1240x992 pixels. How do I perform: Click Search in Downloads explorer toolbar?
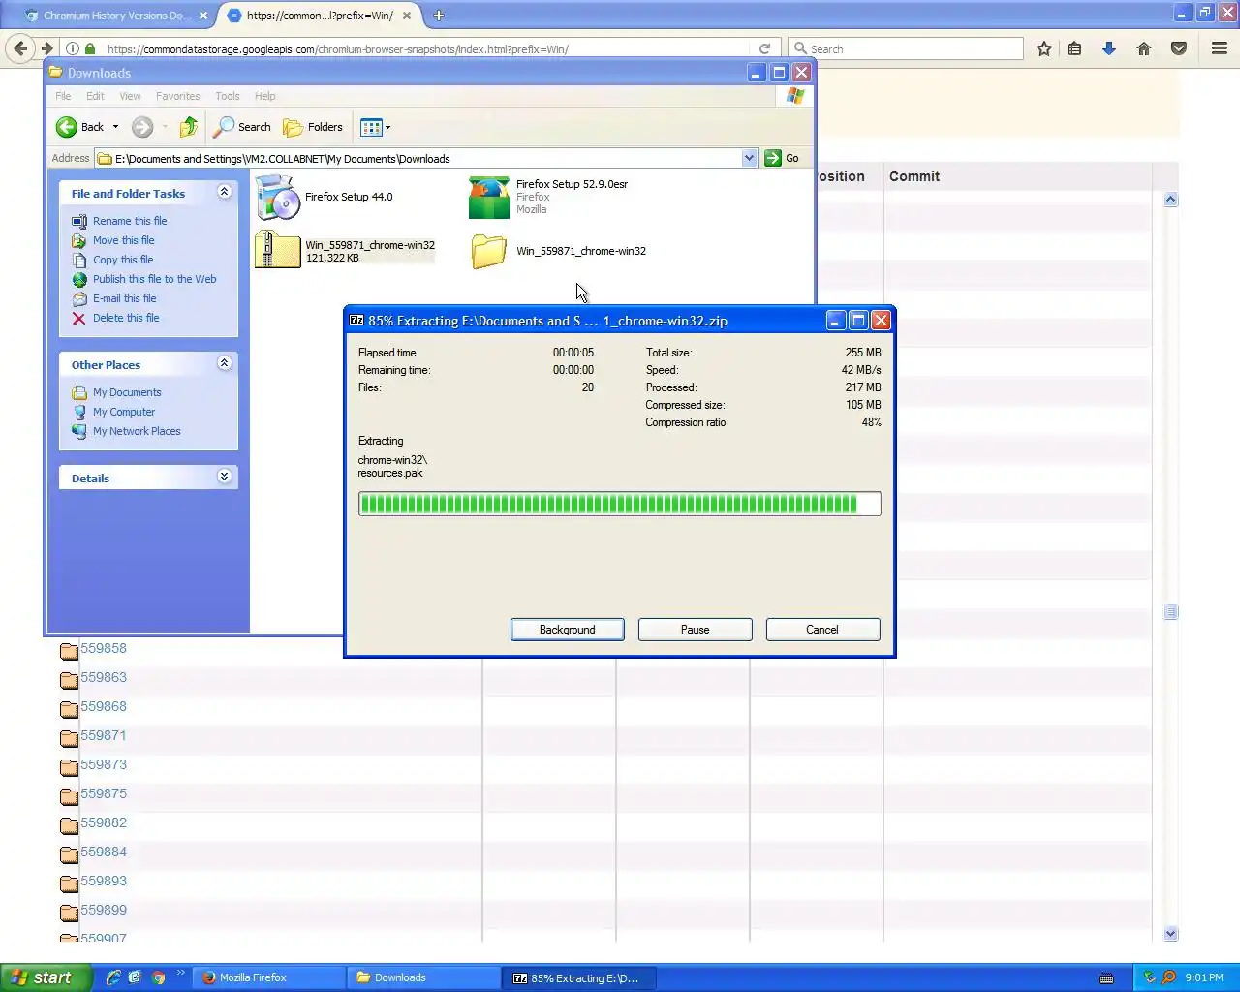coord(242,127)
